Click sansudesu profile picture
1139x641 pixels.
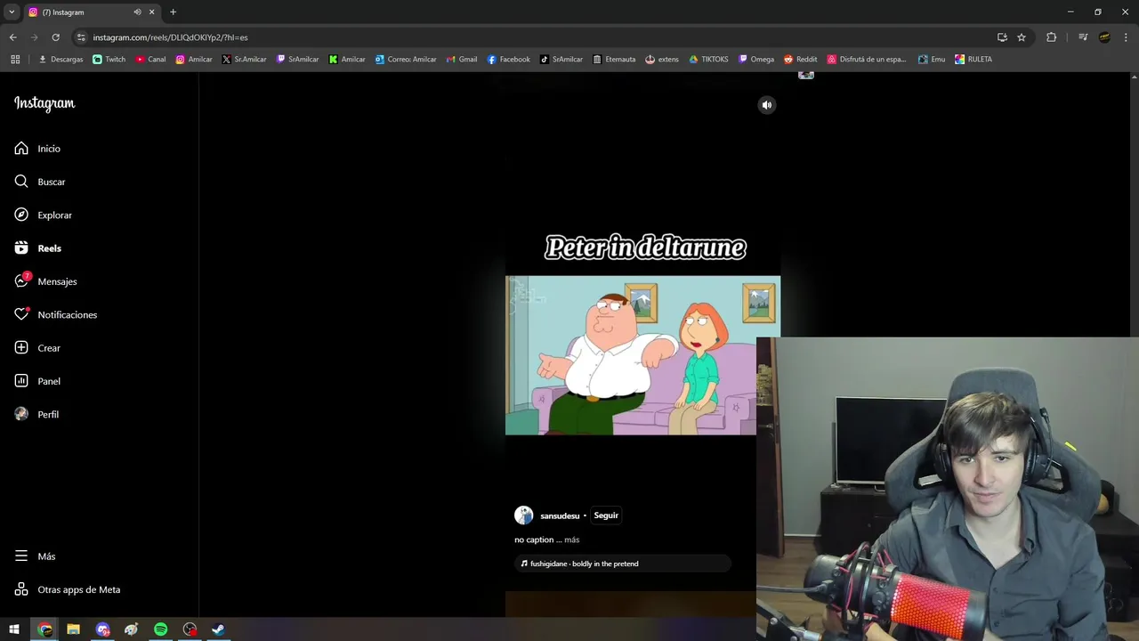coord(523,515)
